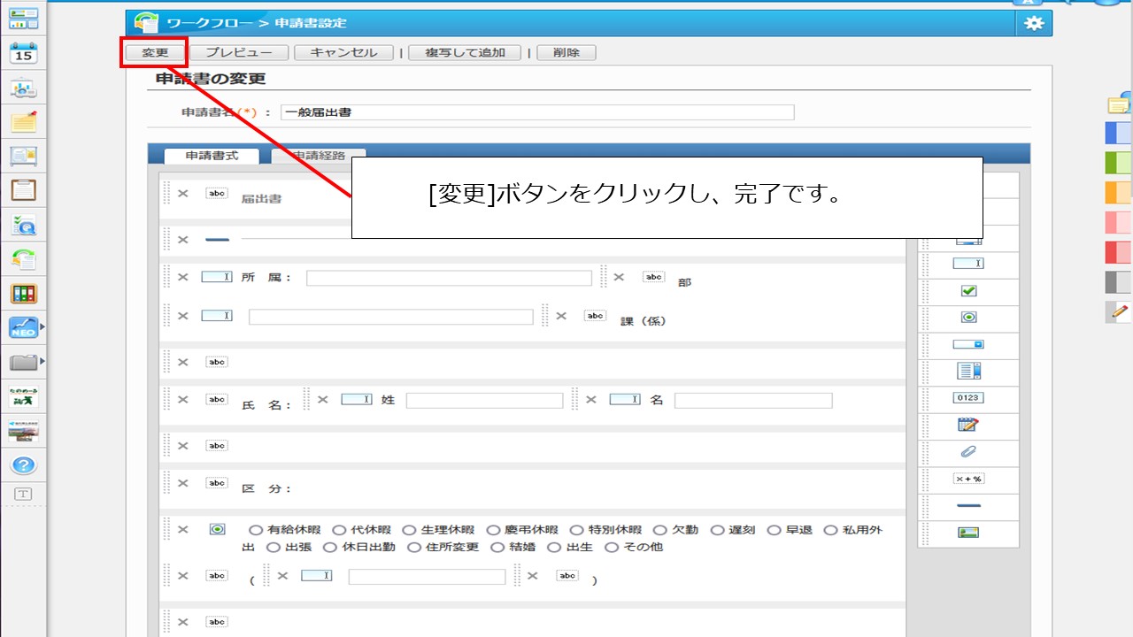
Task: Pick the paperclip attachment part
Action: (968, 452)
